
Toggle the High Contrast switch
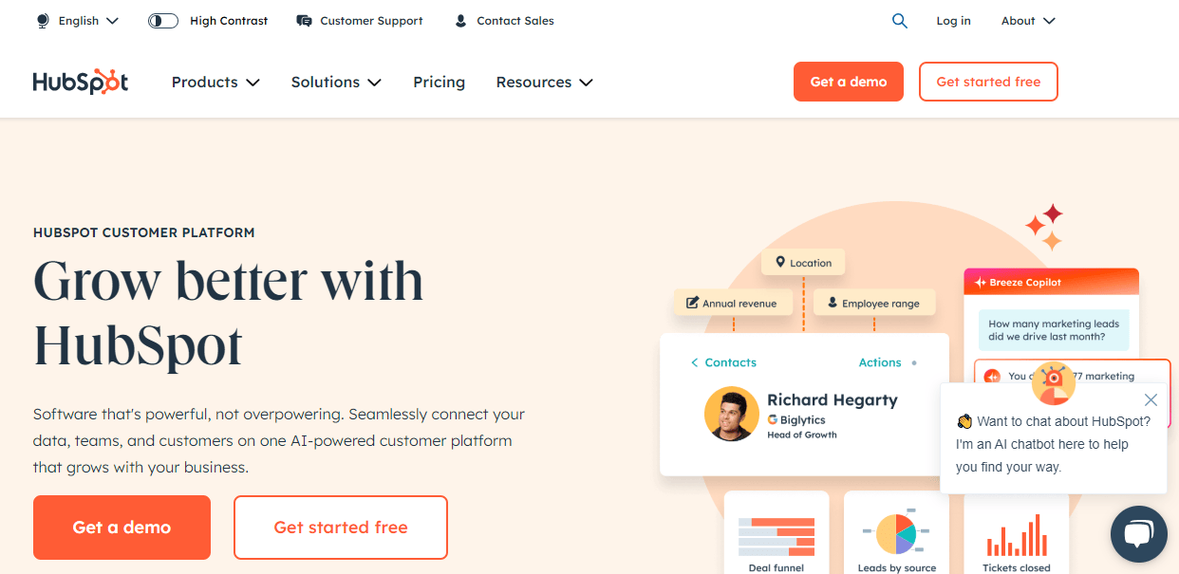point(163,21)
